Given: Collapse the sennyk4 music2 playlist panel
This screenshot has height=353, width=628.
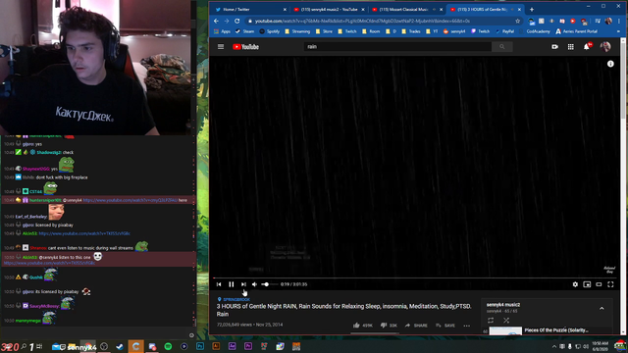Looking at the screenshot, I should (602, 308).
